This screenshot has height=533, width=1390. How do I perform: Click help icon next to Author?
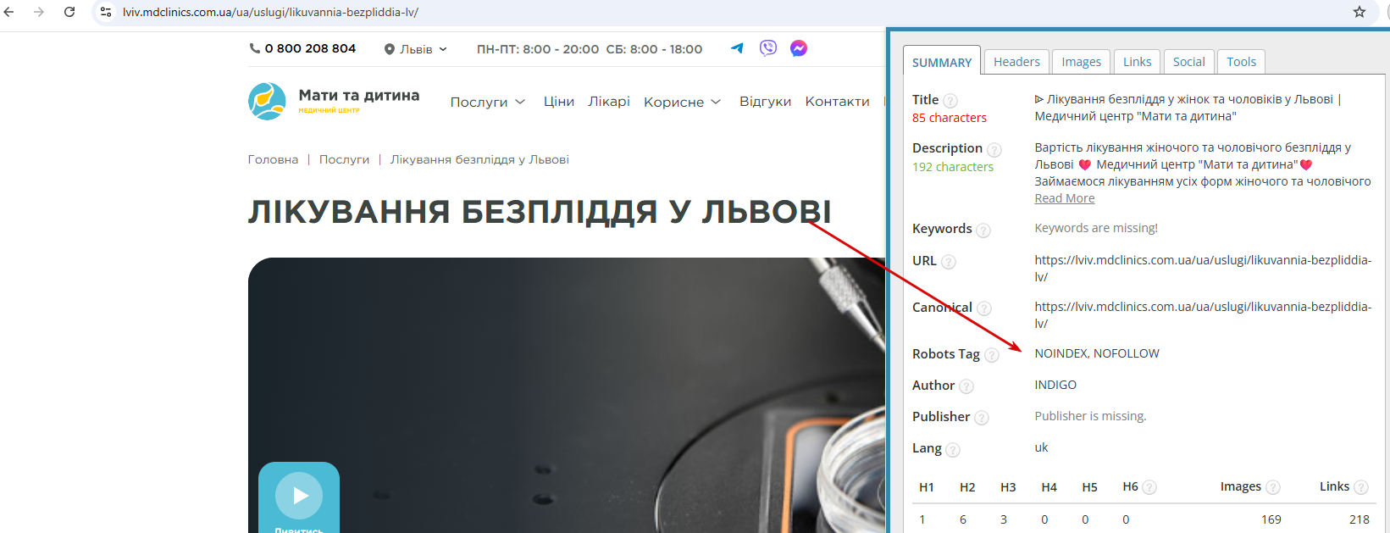point(966,386)
